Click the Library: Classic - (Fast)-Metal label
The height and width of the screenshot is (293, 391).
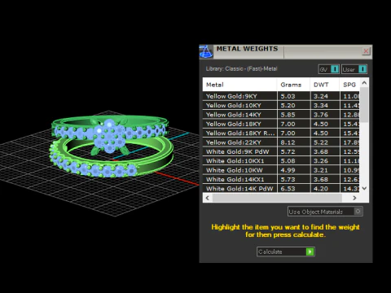pyautogui.click(x=241, y=68)
